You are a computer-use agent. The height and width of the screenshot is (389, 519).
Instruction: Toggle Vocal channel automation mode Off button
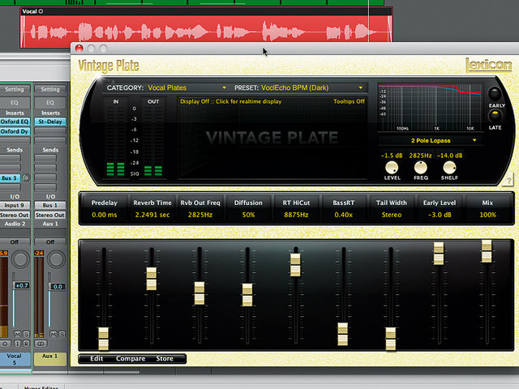tap(15, 242)
